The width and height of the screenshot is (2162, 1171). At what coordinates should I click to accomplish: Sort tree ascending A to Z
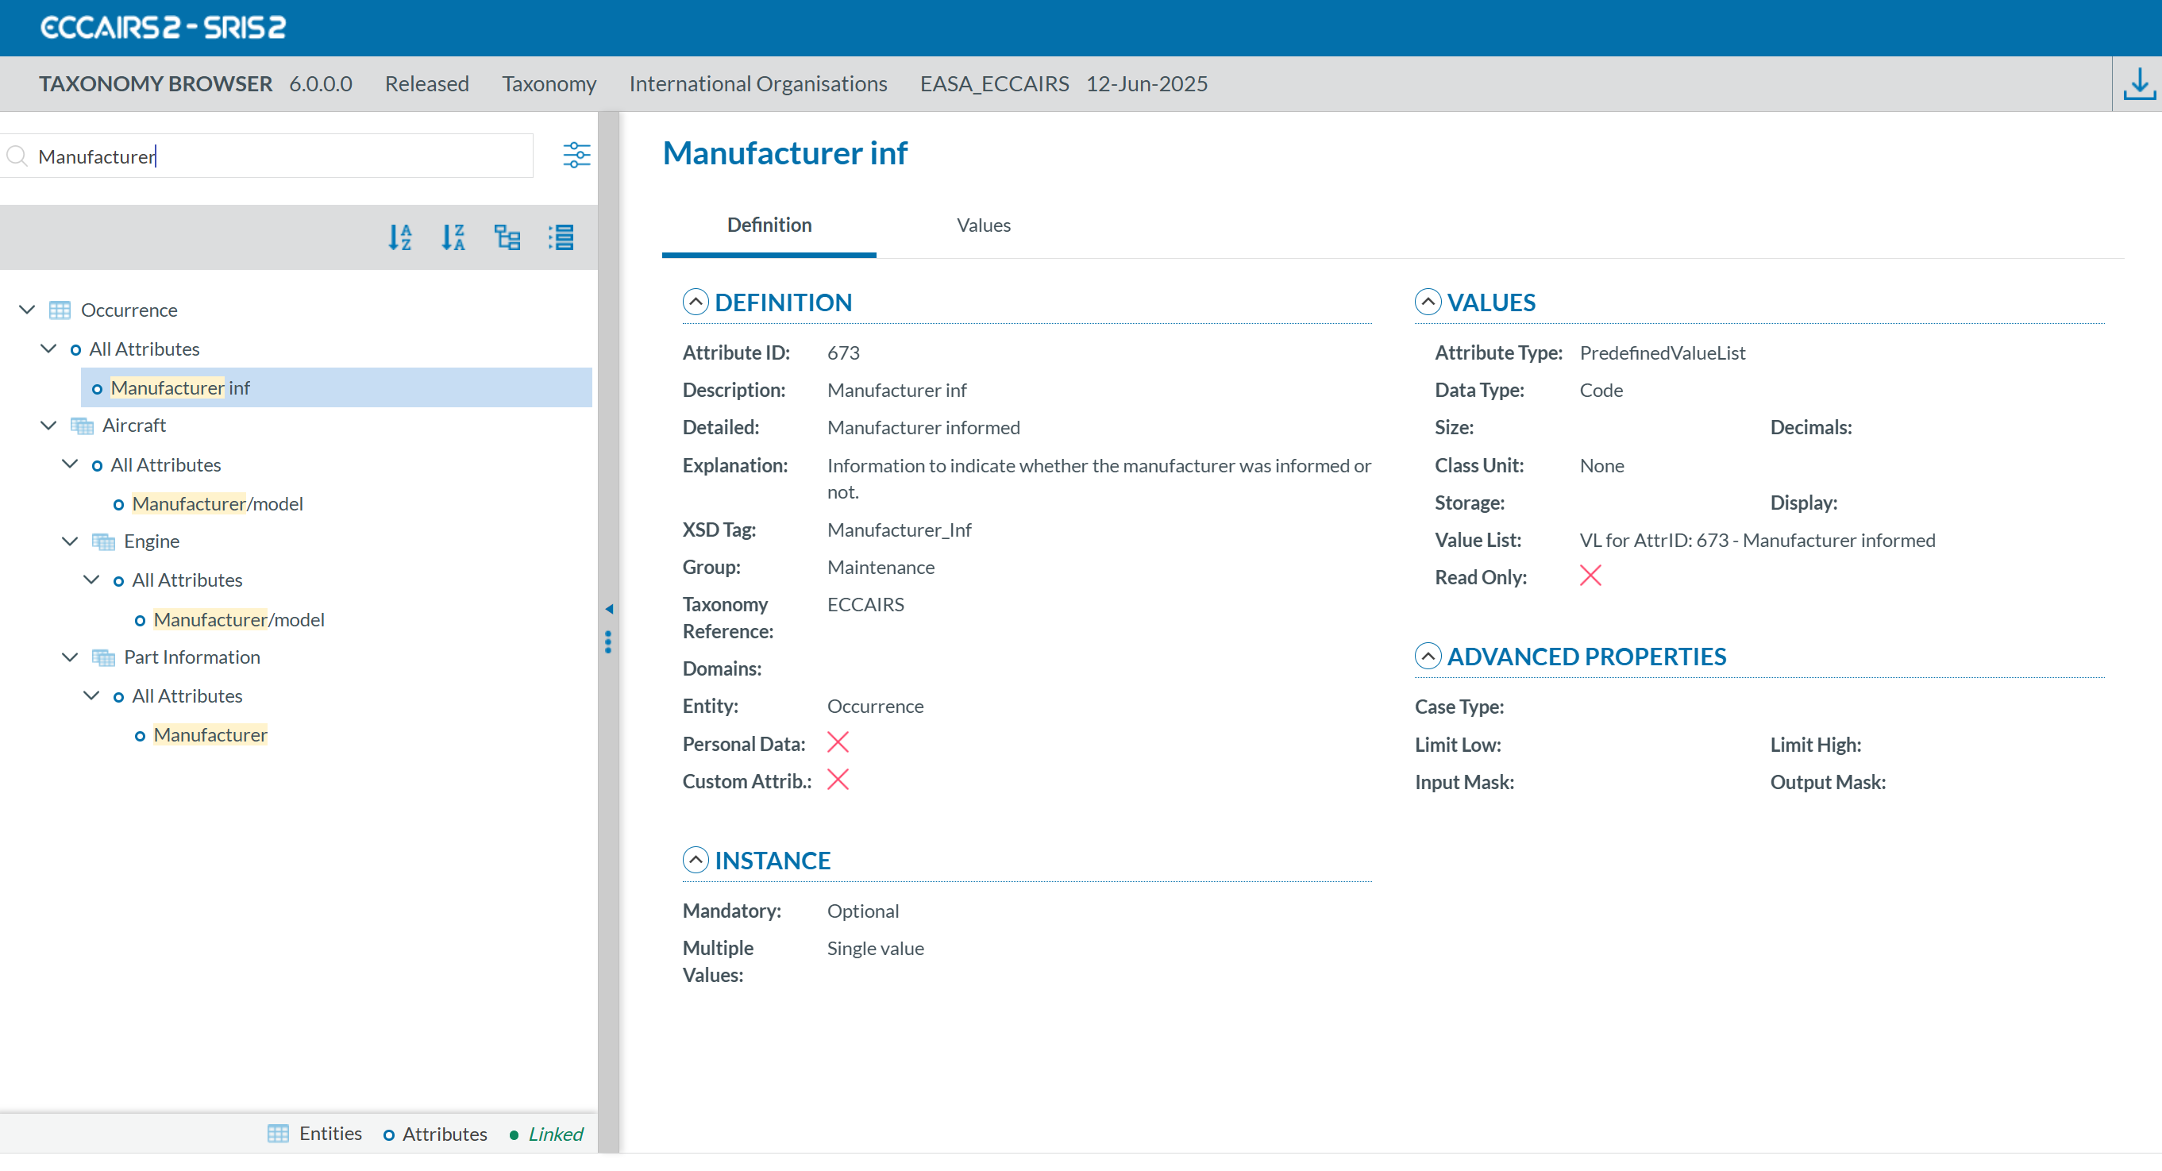coord(400,237)
